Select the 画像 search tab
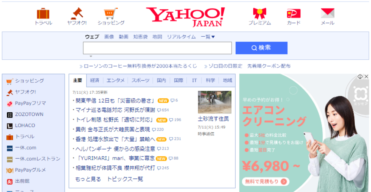Screen dimensions: 371x192 [x=109, y=37]
